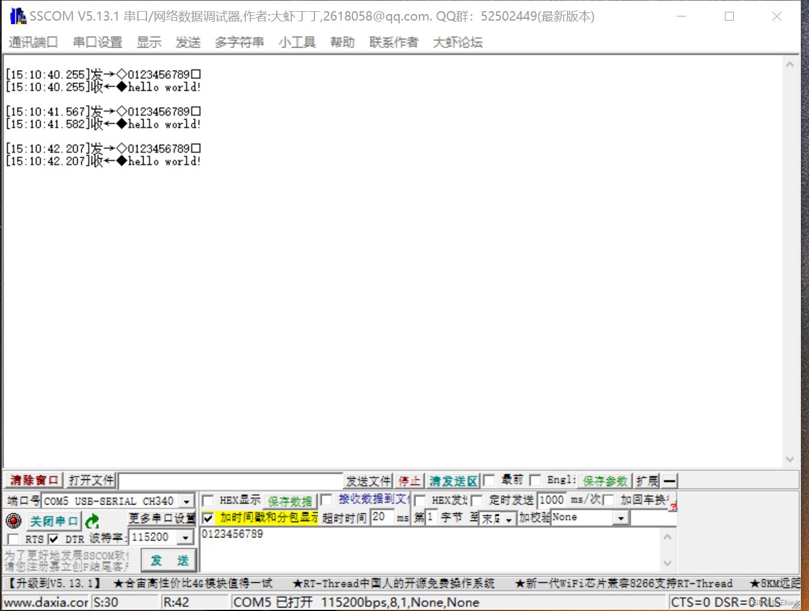Image resolution: width=809 pixels, height=611 pixels.
Task: Click the file path input field
Action: tap(231, 481)
